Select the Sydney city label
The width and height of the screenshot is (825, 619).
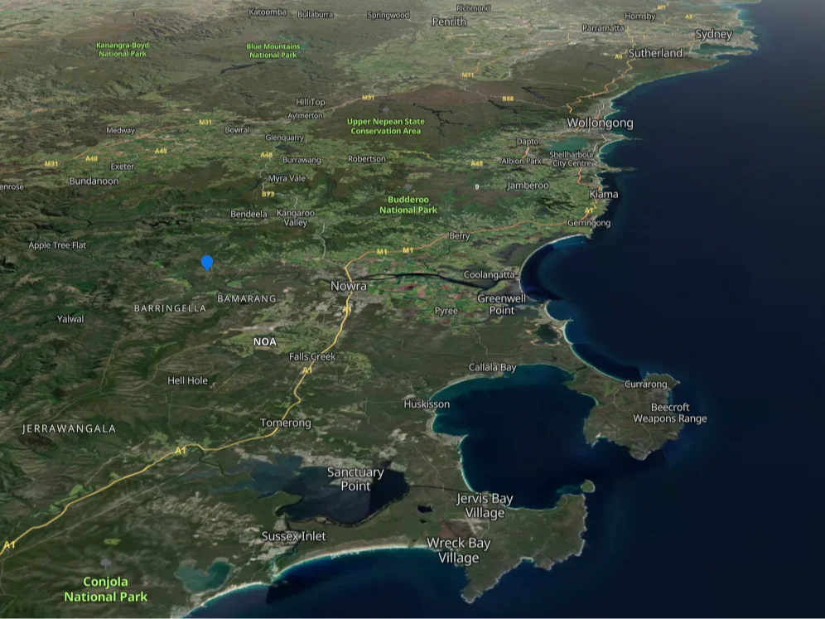click(x=713, y=34)
